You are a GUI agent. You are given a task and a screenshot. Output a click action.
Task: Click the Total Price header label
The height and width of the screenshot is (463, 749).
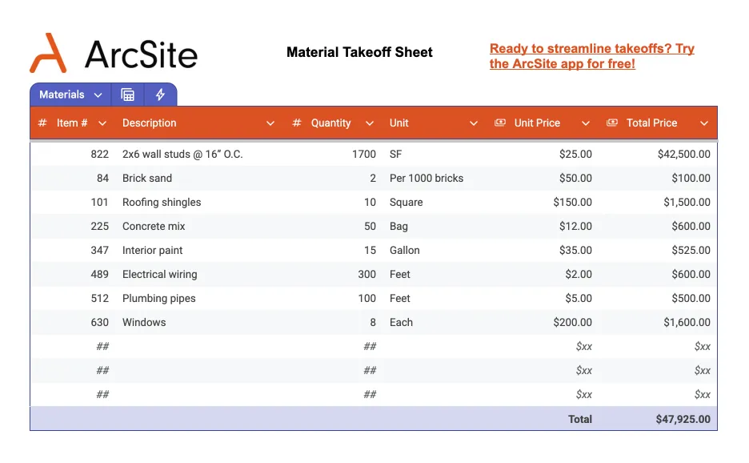pyautogui.click(x=651, y=123)
